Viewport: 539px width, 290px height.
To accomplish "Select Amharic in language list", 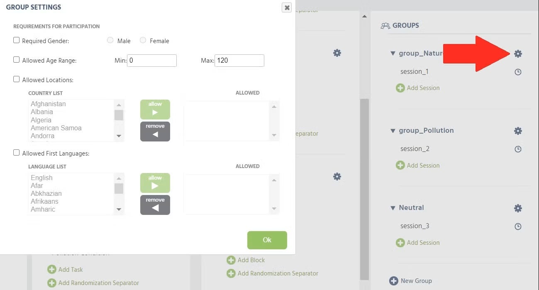I will 43,210.
